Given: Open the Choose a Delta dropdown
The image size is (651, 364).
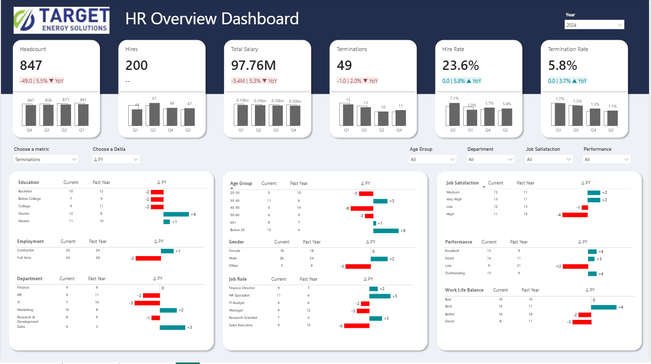Looking at the screenshot, I should [x=116, y=159].
